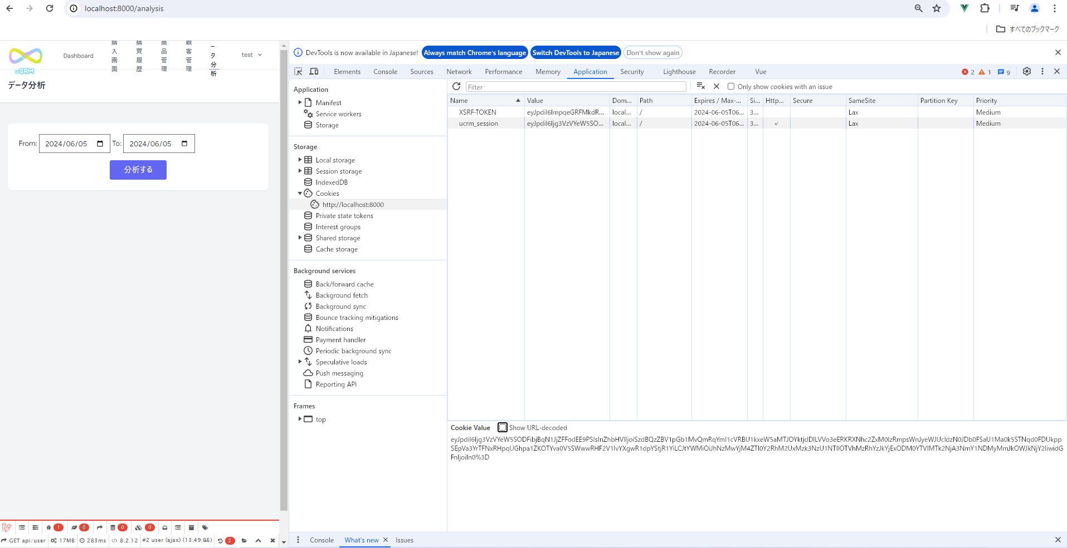Open IndexedDB in the Storage tree
Screen dimensions: 1067x548
click(332, 182)
